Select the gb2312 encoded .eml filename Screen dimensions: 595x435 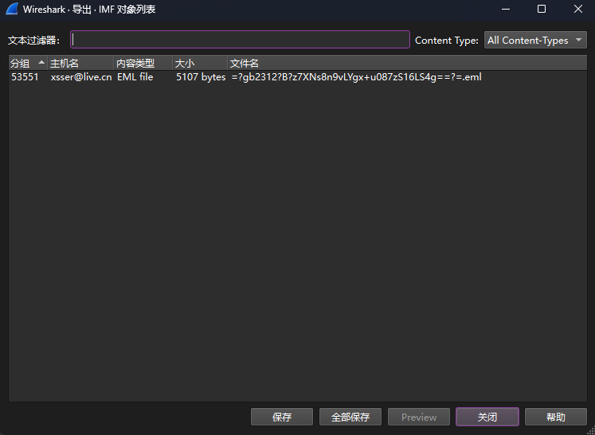coord(356,77)
